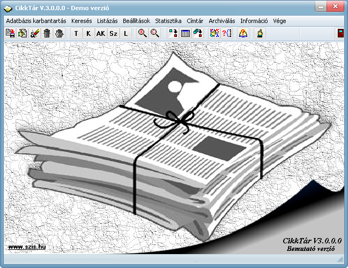Click the T toolbar button

(x=76, y=34)
